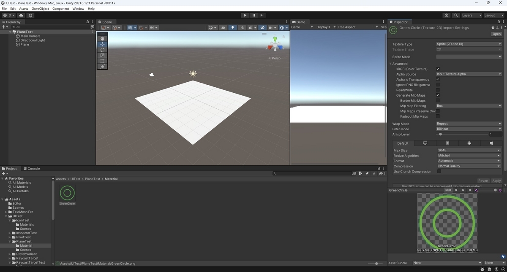Open the Window menu
Screen dimensions: 507x272
[x=78, y=8]
